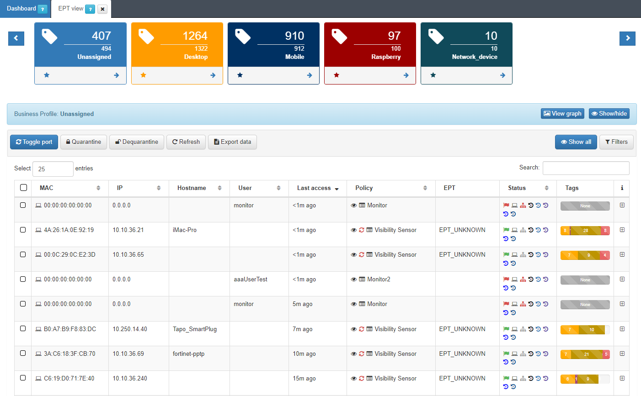The width and height of the screenshot is (641, 396).
Task: Click the arrow icon on Mobile card
Action: point(310,75)
